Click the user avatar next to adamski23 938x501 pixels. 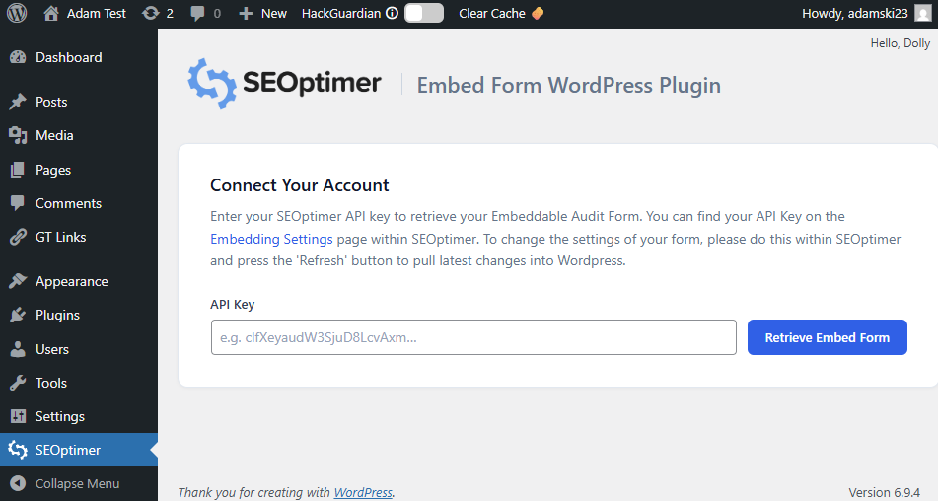[x=923, y=13]
